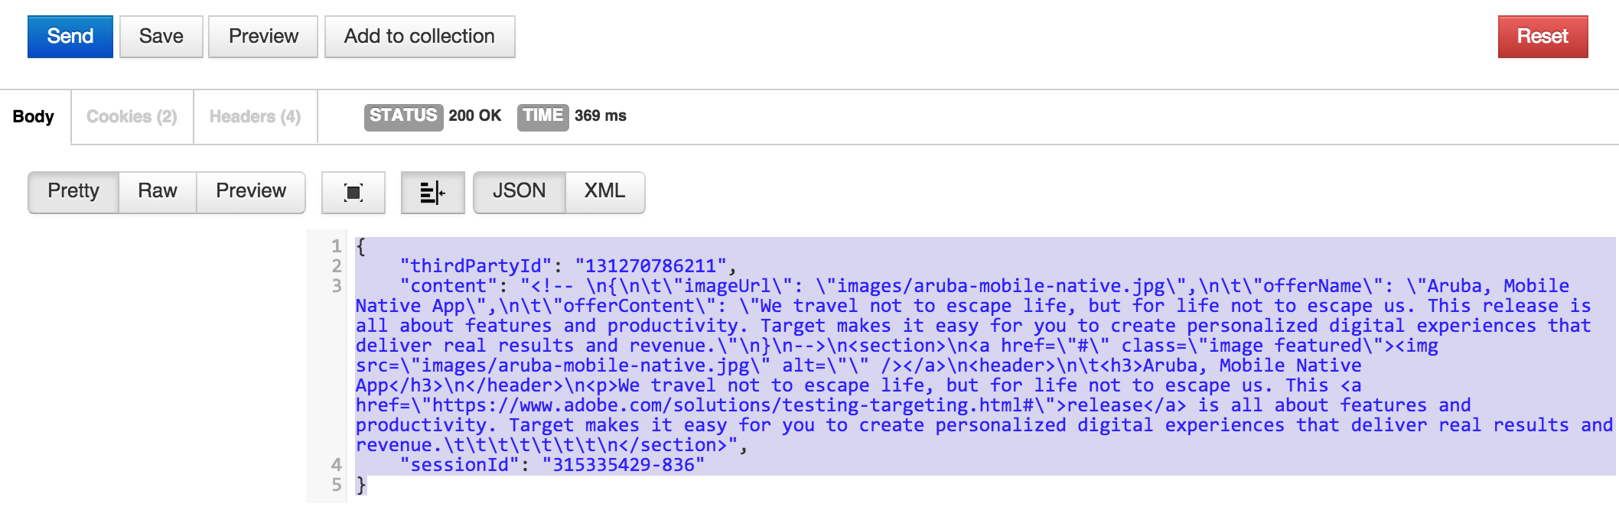Set response format to XML
This screenshot has width=1619, height=520.
604,191
